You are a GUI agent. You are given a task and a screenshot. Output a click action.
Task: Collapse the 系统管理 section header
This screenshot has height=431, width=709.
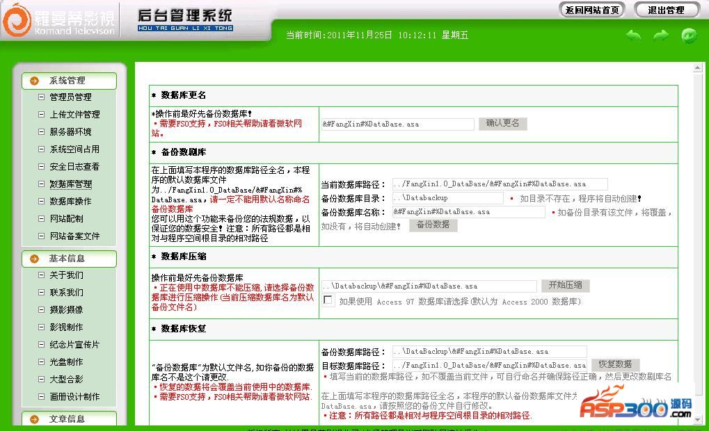[x=69, y=81]
